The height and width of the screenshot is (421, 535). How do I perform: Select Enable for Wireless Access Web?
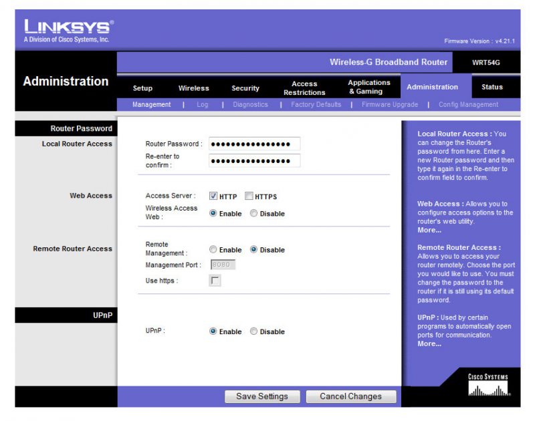(x=213, y=213)
